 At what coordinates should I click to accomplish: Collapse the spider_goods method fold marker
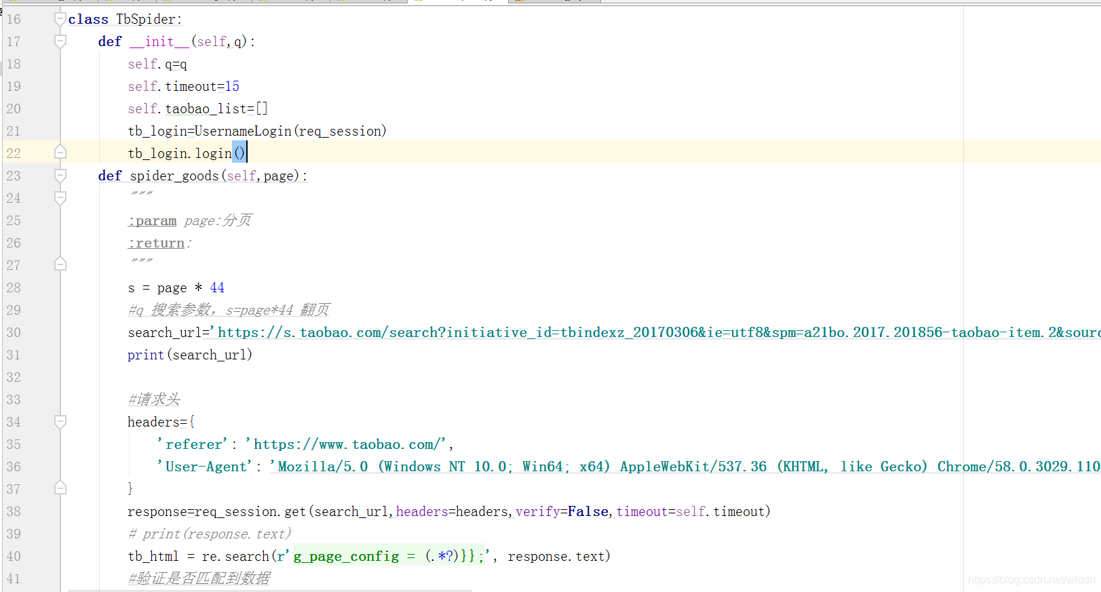click(x=60, y=176)
